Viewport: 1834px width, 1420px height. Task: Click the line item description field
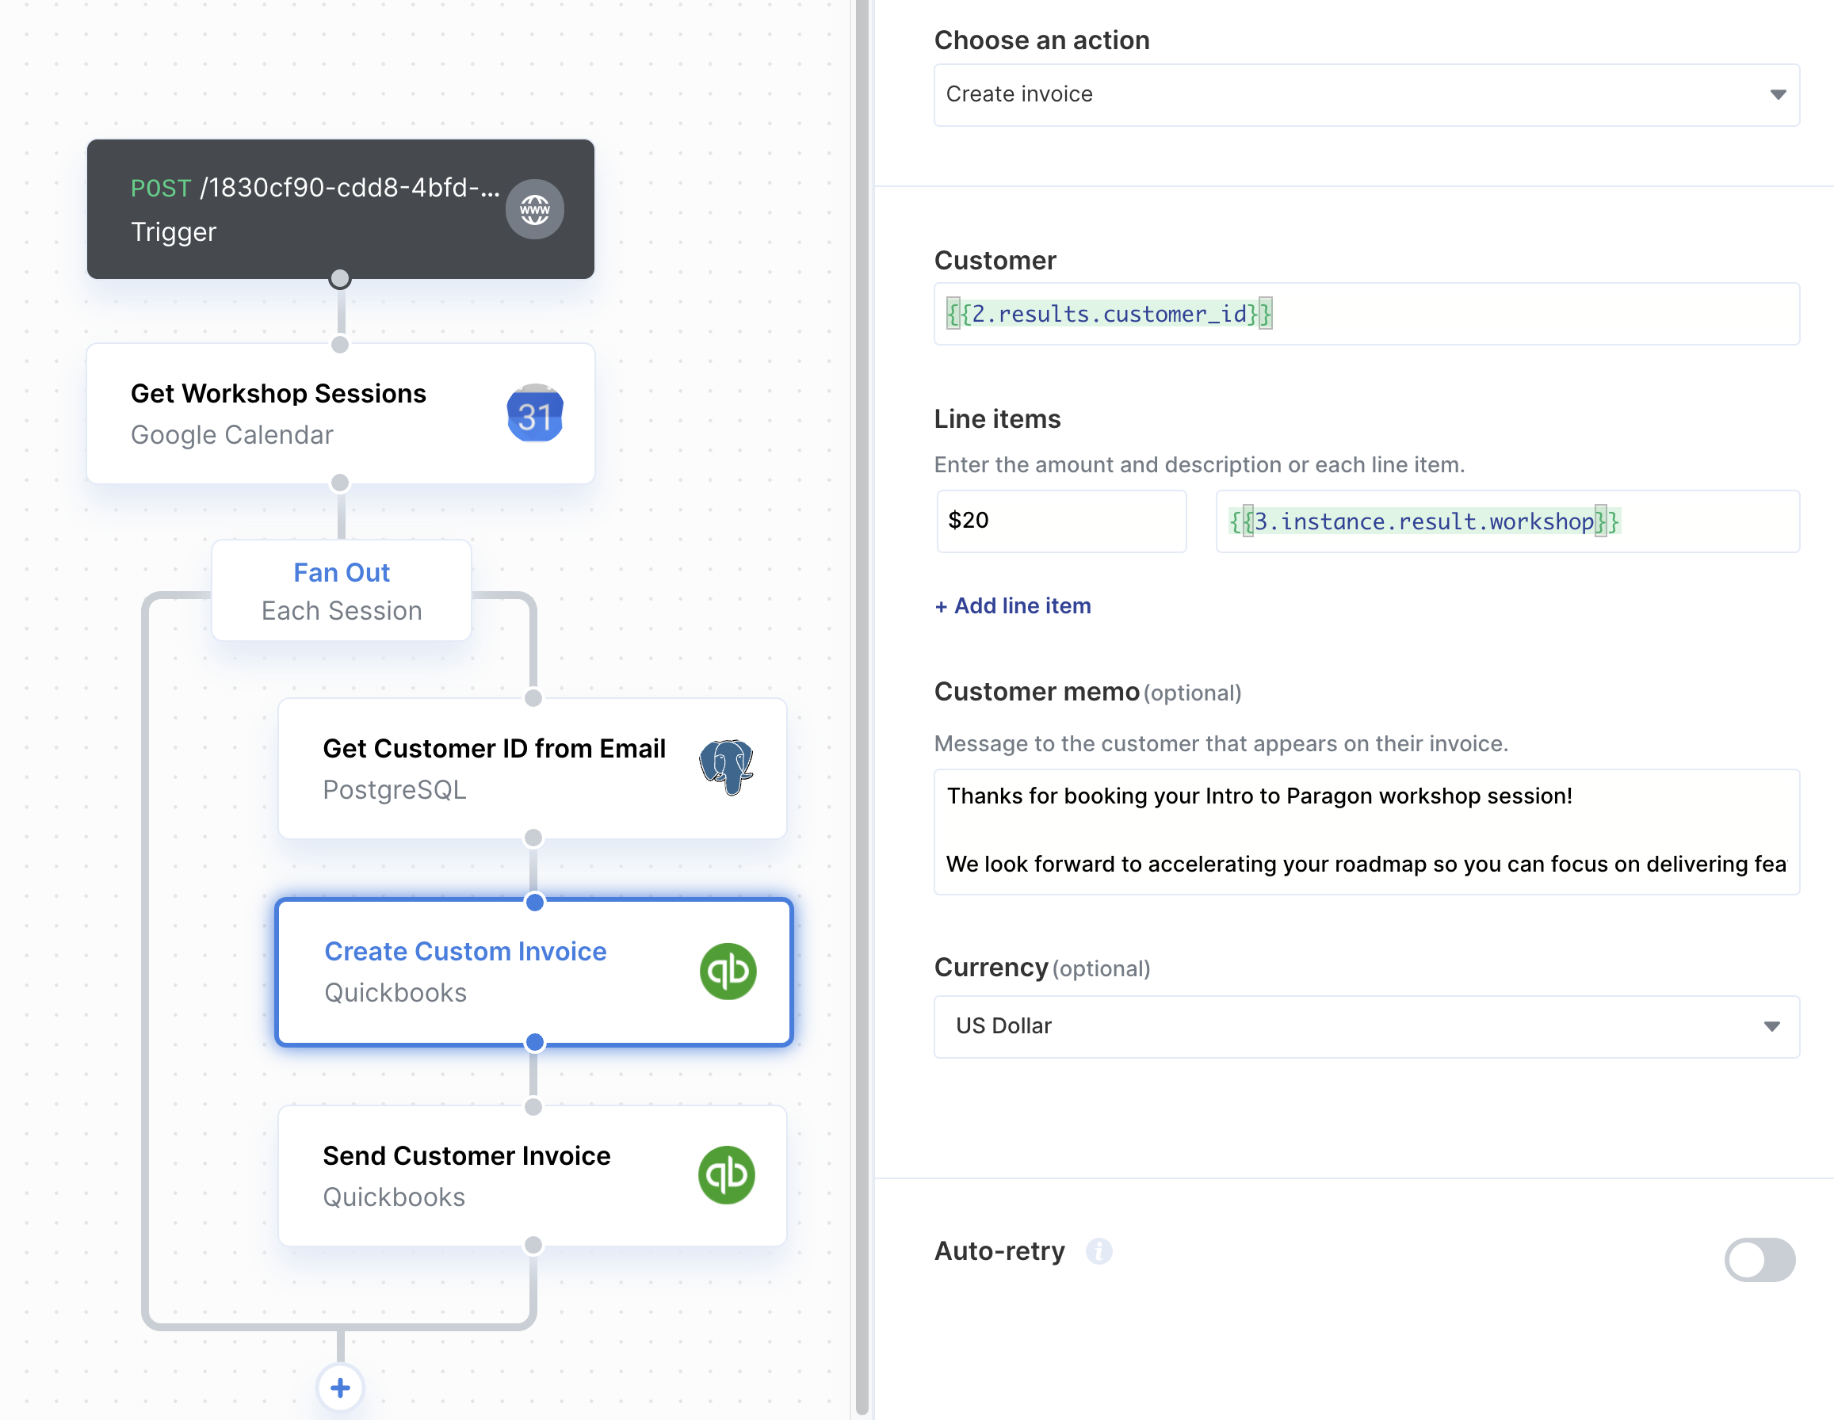1507,521
